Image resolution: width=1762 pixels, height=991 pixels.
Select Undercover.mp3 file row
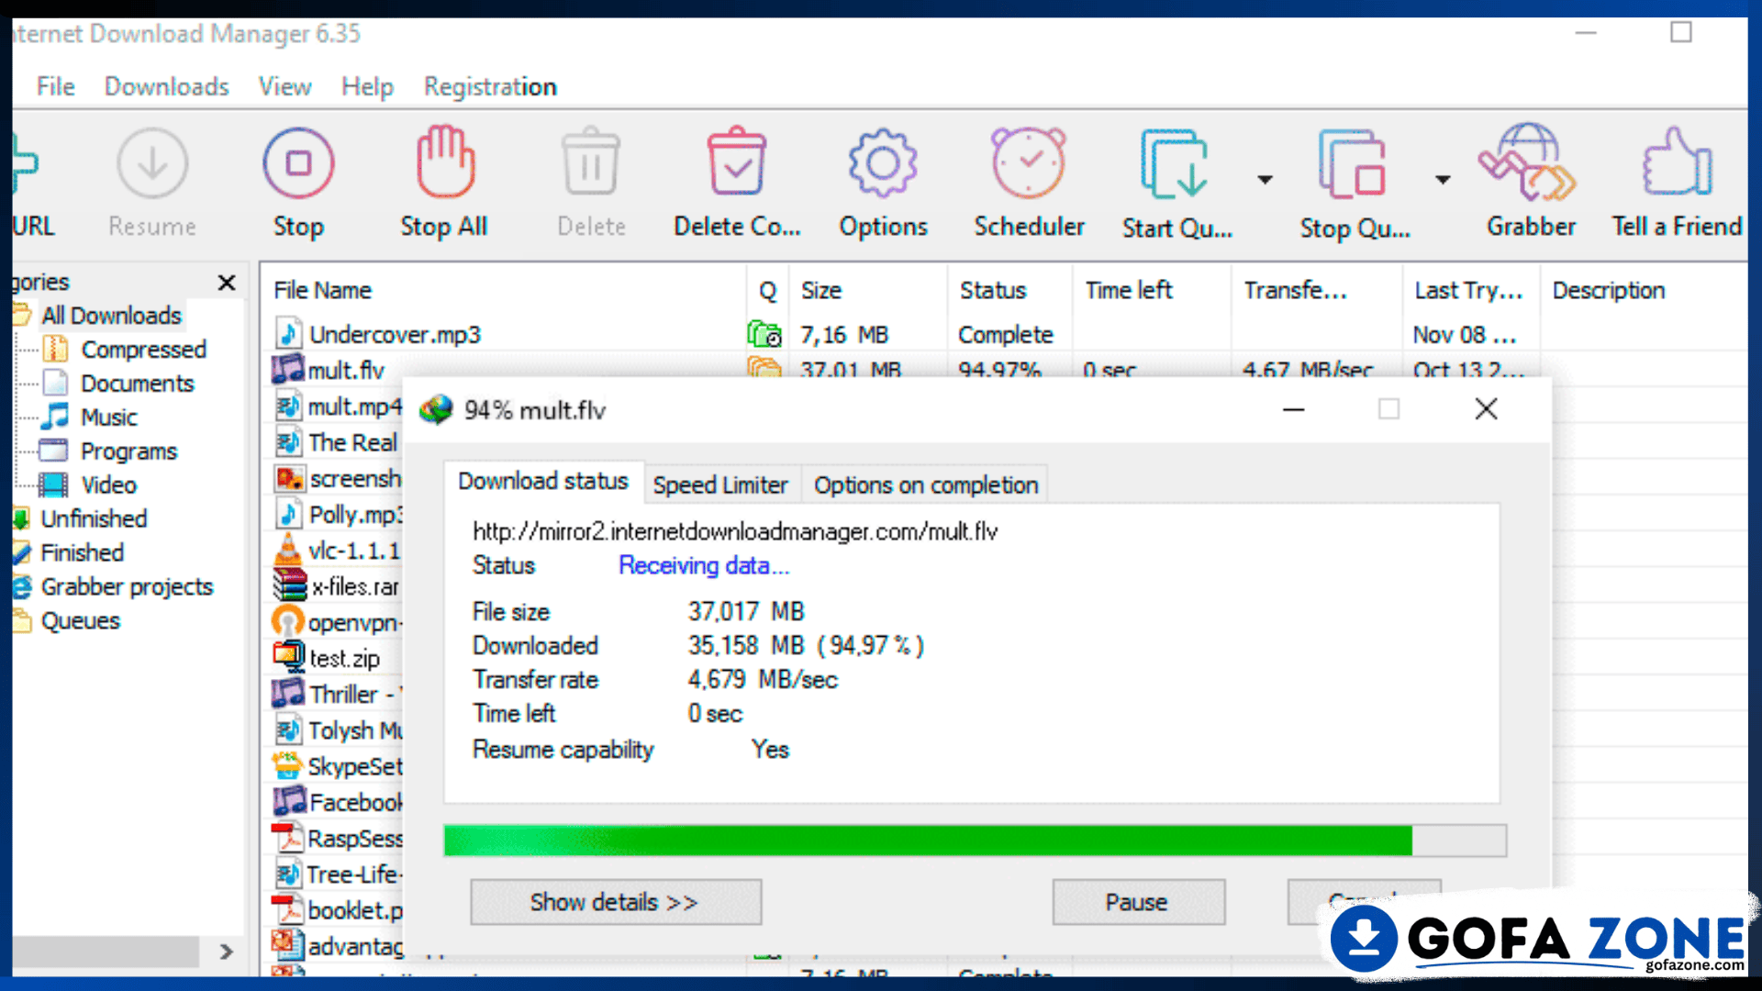(x=1005, y=335)
